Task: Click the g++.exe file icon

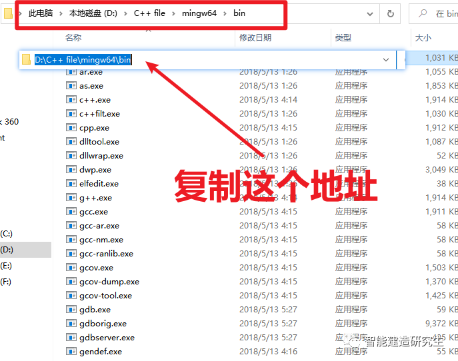Action: 71,198
